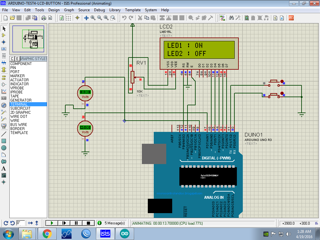Stop the running simulation
The width and height of the screenshot is (320, 240).
point(88,223)
